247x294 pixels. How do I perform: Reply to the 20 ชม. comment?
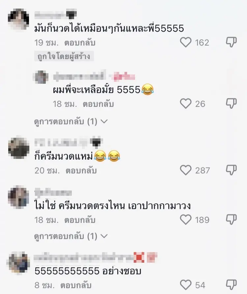pyautogui.click(x=81, y=171)
